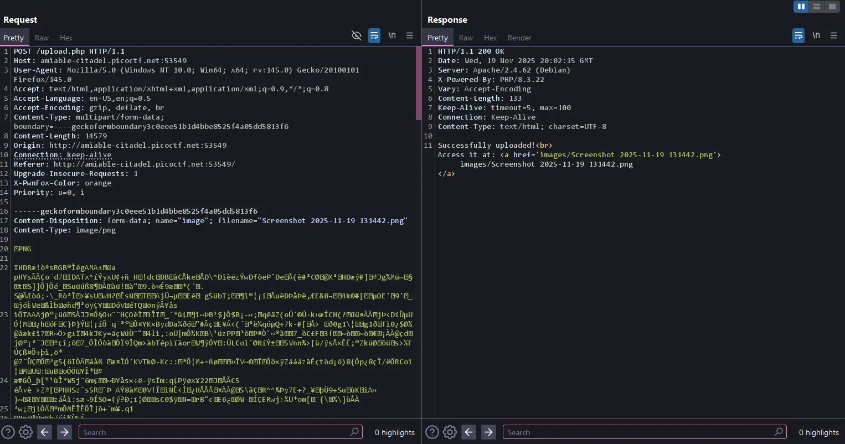Click the help question-mark icon beside Request search
The width and height of the screenshot is (845, 444).
7,432
